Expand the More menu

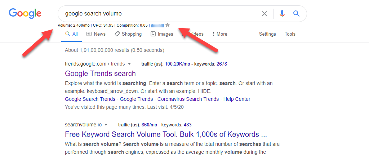click(x=219, y=34)
